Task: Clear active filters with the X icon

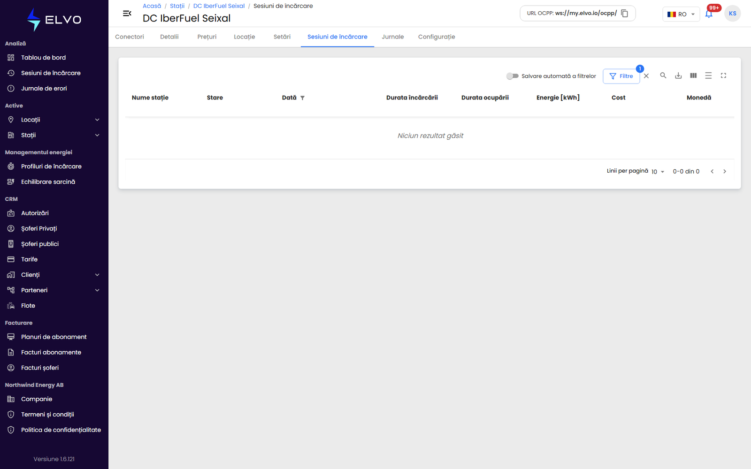Action: click(646, 76)
